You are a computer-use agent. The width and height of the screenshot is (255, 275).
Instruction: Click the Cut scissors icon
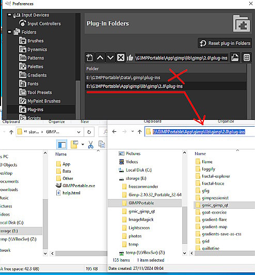pos(90,145)
